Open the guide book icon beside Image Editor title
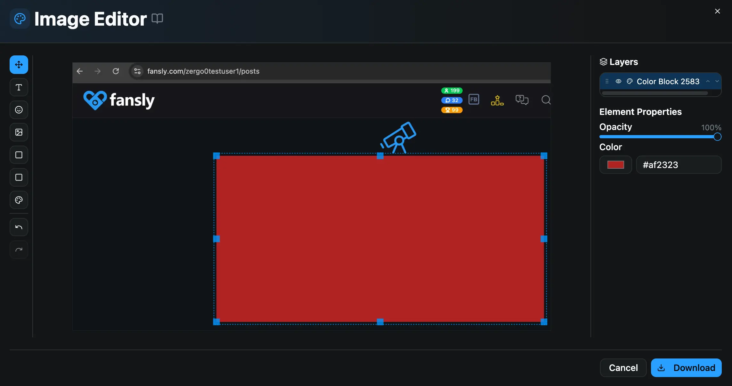 tap(157, 19)
